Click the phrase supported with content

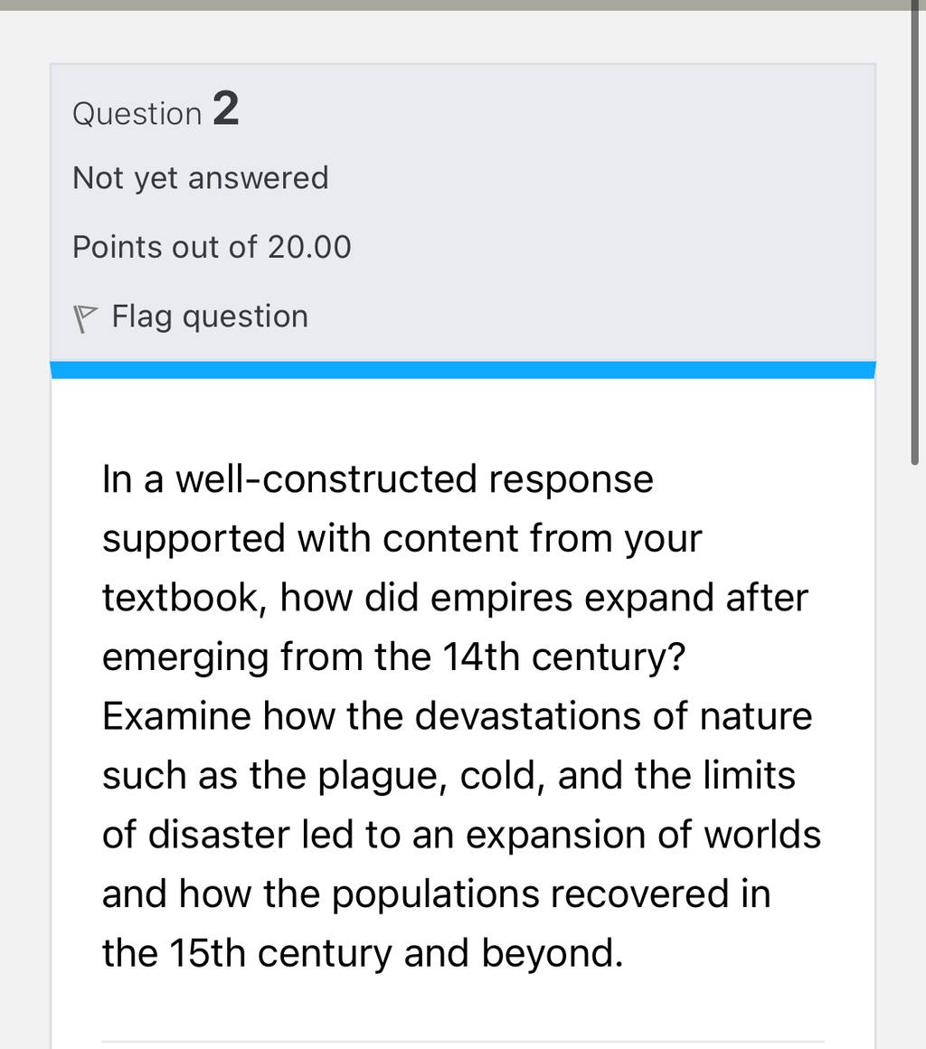(x=310, y=539)
